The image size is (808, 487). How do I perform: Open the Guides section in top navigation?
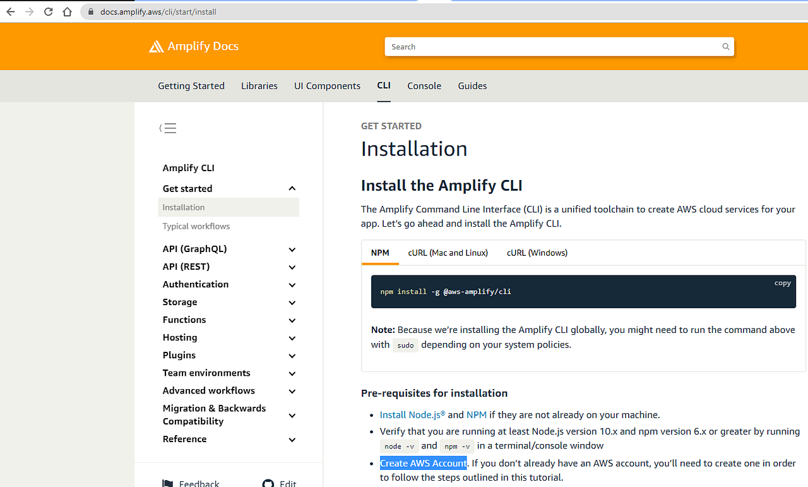472,86
